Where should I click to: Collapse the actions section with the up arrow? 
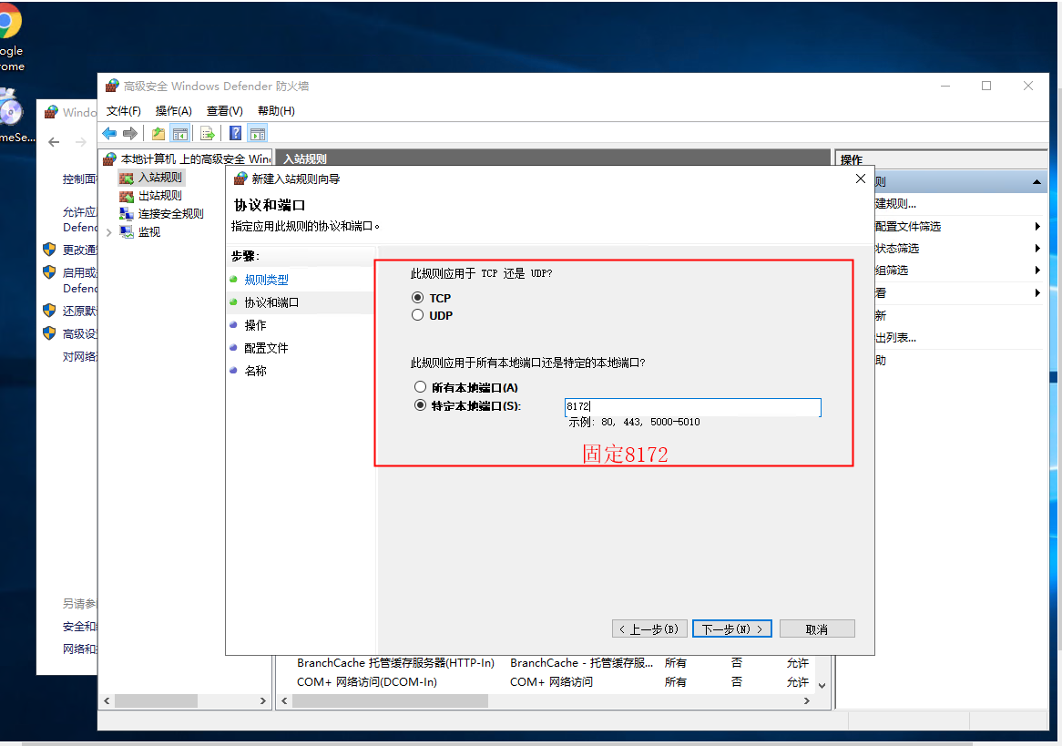pos(1036,181)
